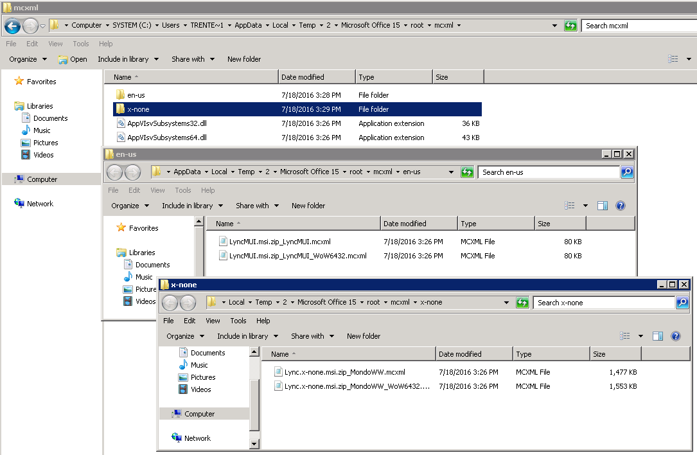Open Share with dropdown in mcxml window

193,59
